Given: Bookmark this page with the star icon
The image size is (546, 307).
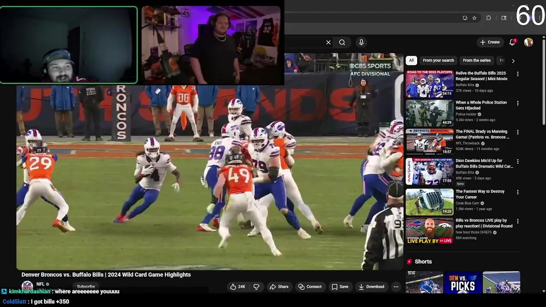Looking at the screenshot, I should pos(474,18).
